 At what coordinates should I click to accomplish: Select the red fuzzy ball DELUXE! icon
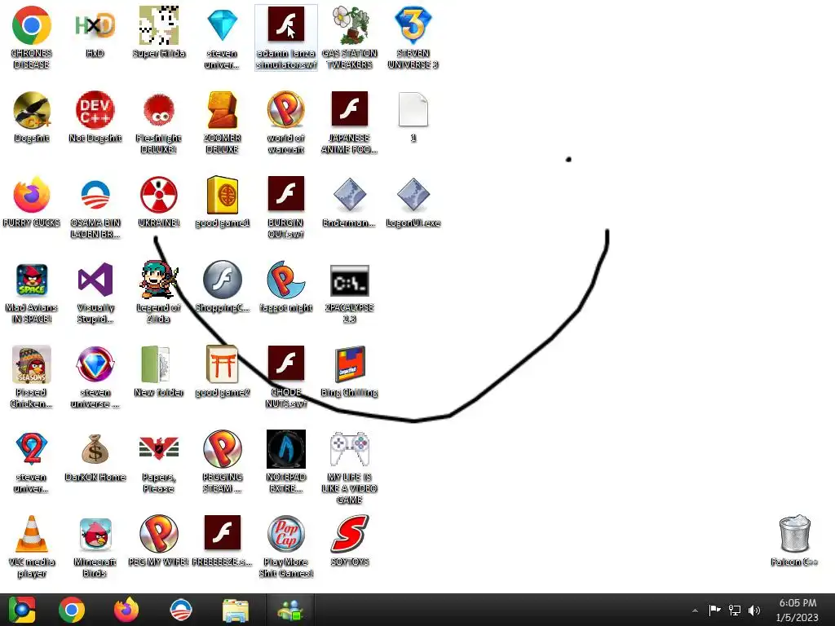point(159,110)
